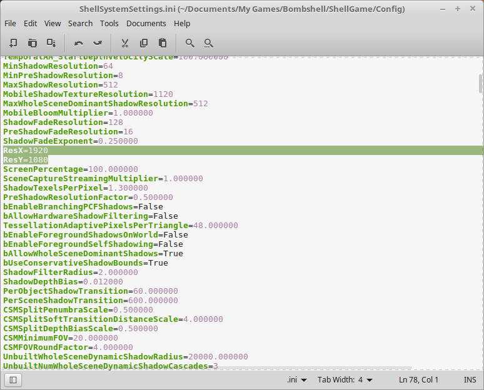Click the MinPreShadowResolution=8 line
The height and width of the screenshot is (390, 484).
pyautogui.click(x=63, y=76)
